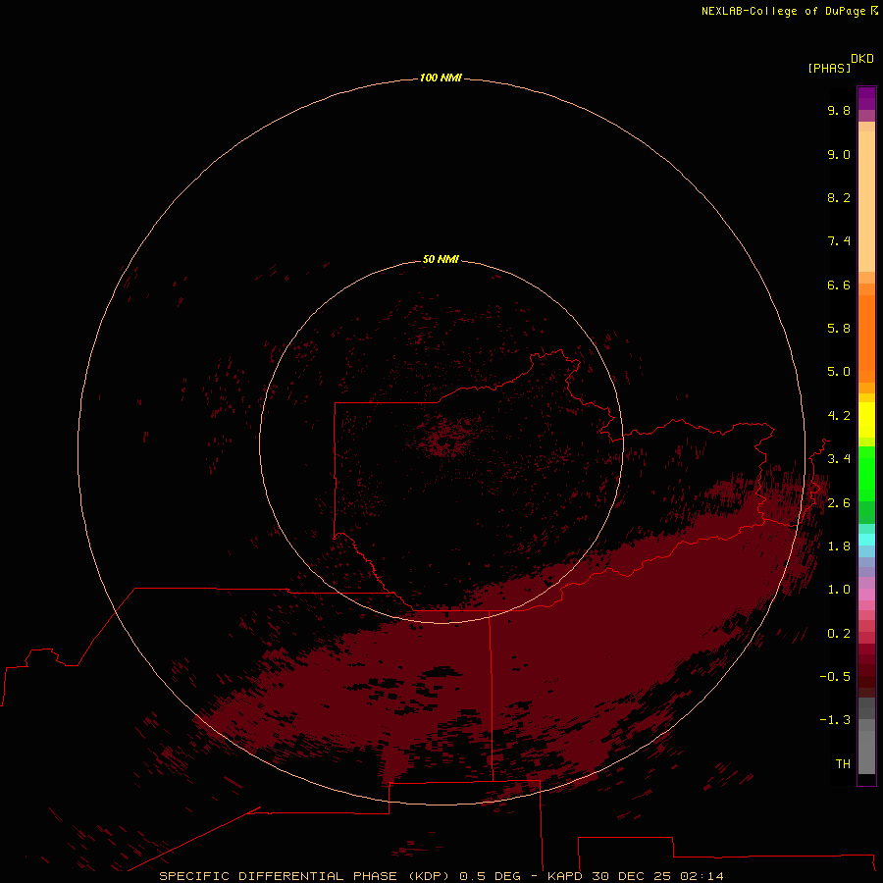Click the 1.8 color scale label
The width and height of the screenshot is (883, 883).
[839, 546]
